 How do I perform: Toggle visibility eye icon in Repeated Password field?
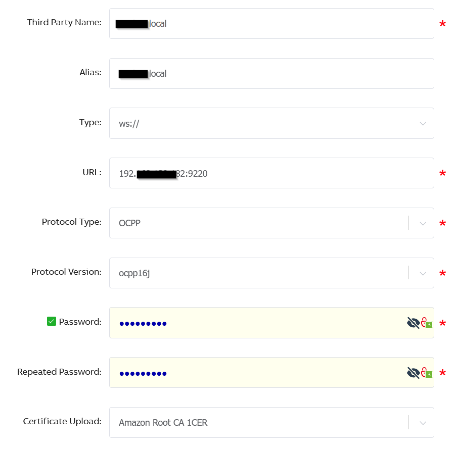point(414,373)
